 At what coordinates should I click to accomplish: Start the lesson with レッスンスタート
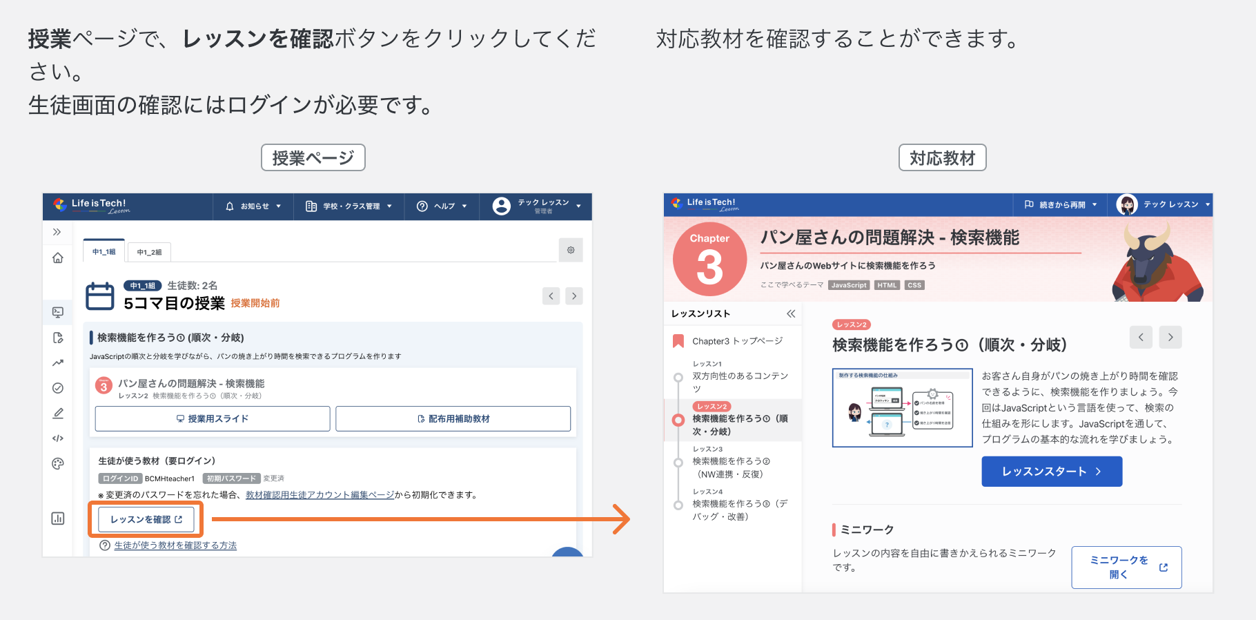[1052, 472]
